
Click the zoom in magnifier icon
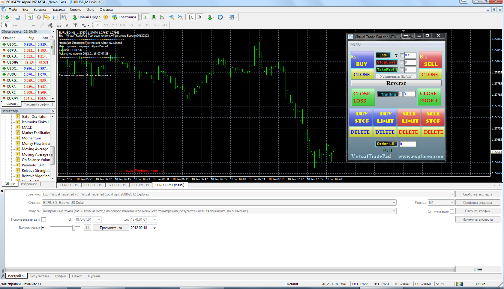pyautogui.click(x=172, y=17)
